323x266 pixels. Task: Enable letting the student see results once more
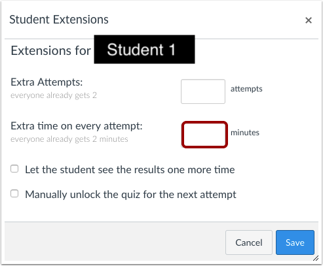14,169
